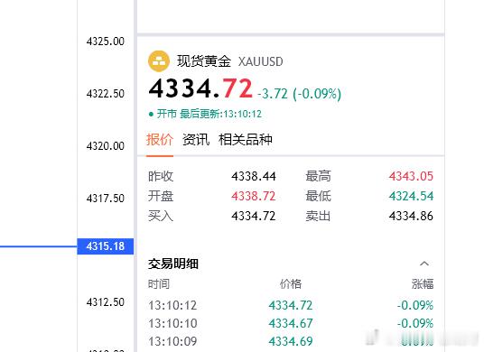Switch to the 报价 tab
This screenshot has width=484, height=352.
click(x=160, y=140)
